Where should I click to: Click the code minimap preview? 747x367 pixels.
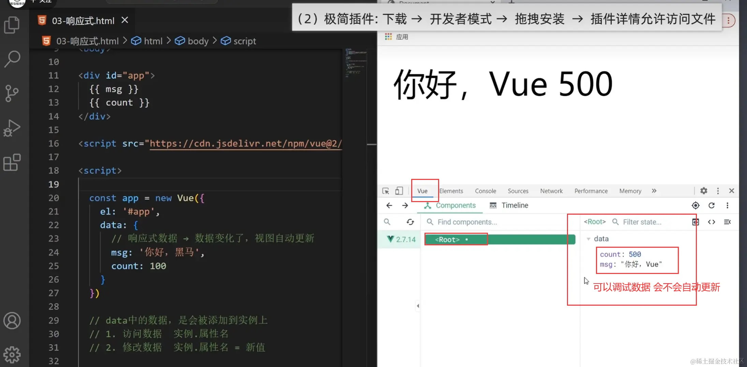[x=356, y=63]
